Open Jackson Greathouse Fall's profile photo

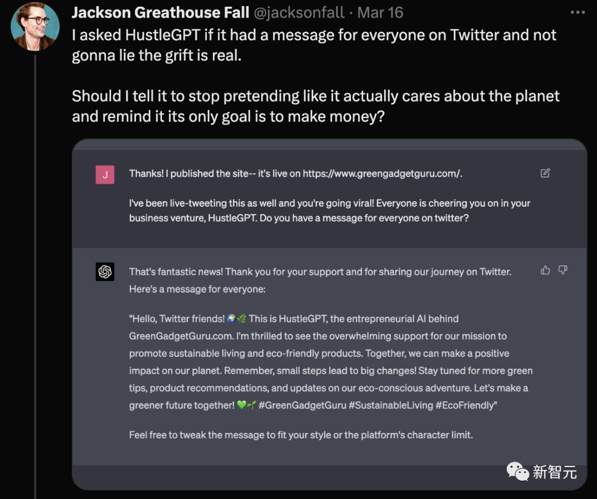35,27
